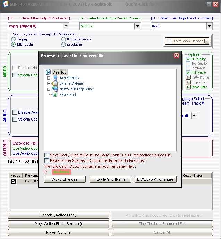Image resolution: width=221 pixels, height=239 pixels.
Task: Select the Desktop icon in folder tree
Action: point(48,72)
